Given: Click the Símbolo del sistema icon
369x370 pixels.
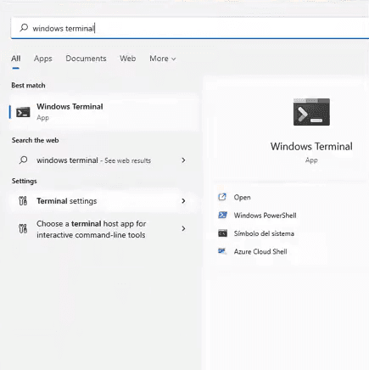Looking at the screenshot, I should coord(222,233).
